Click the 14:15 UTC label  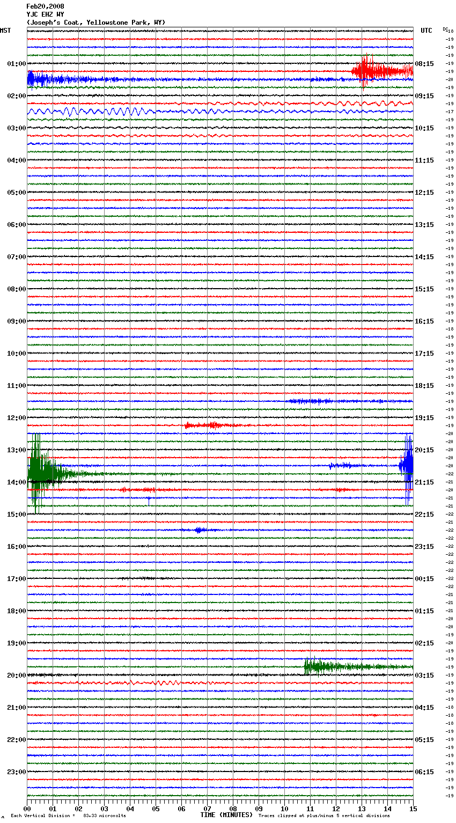click(x=424, y=257)
